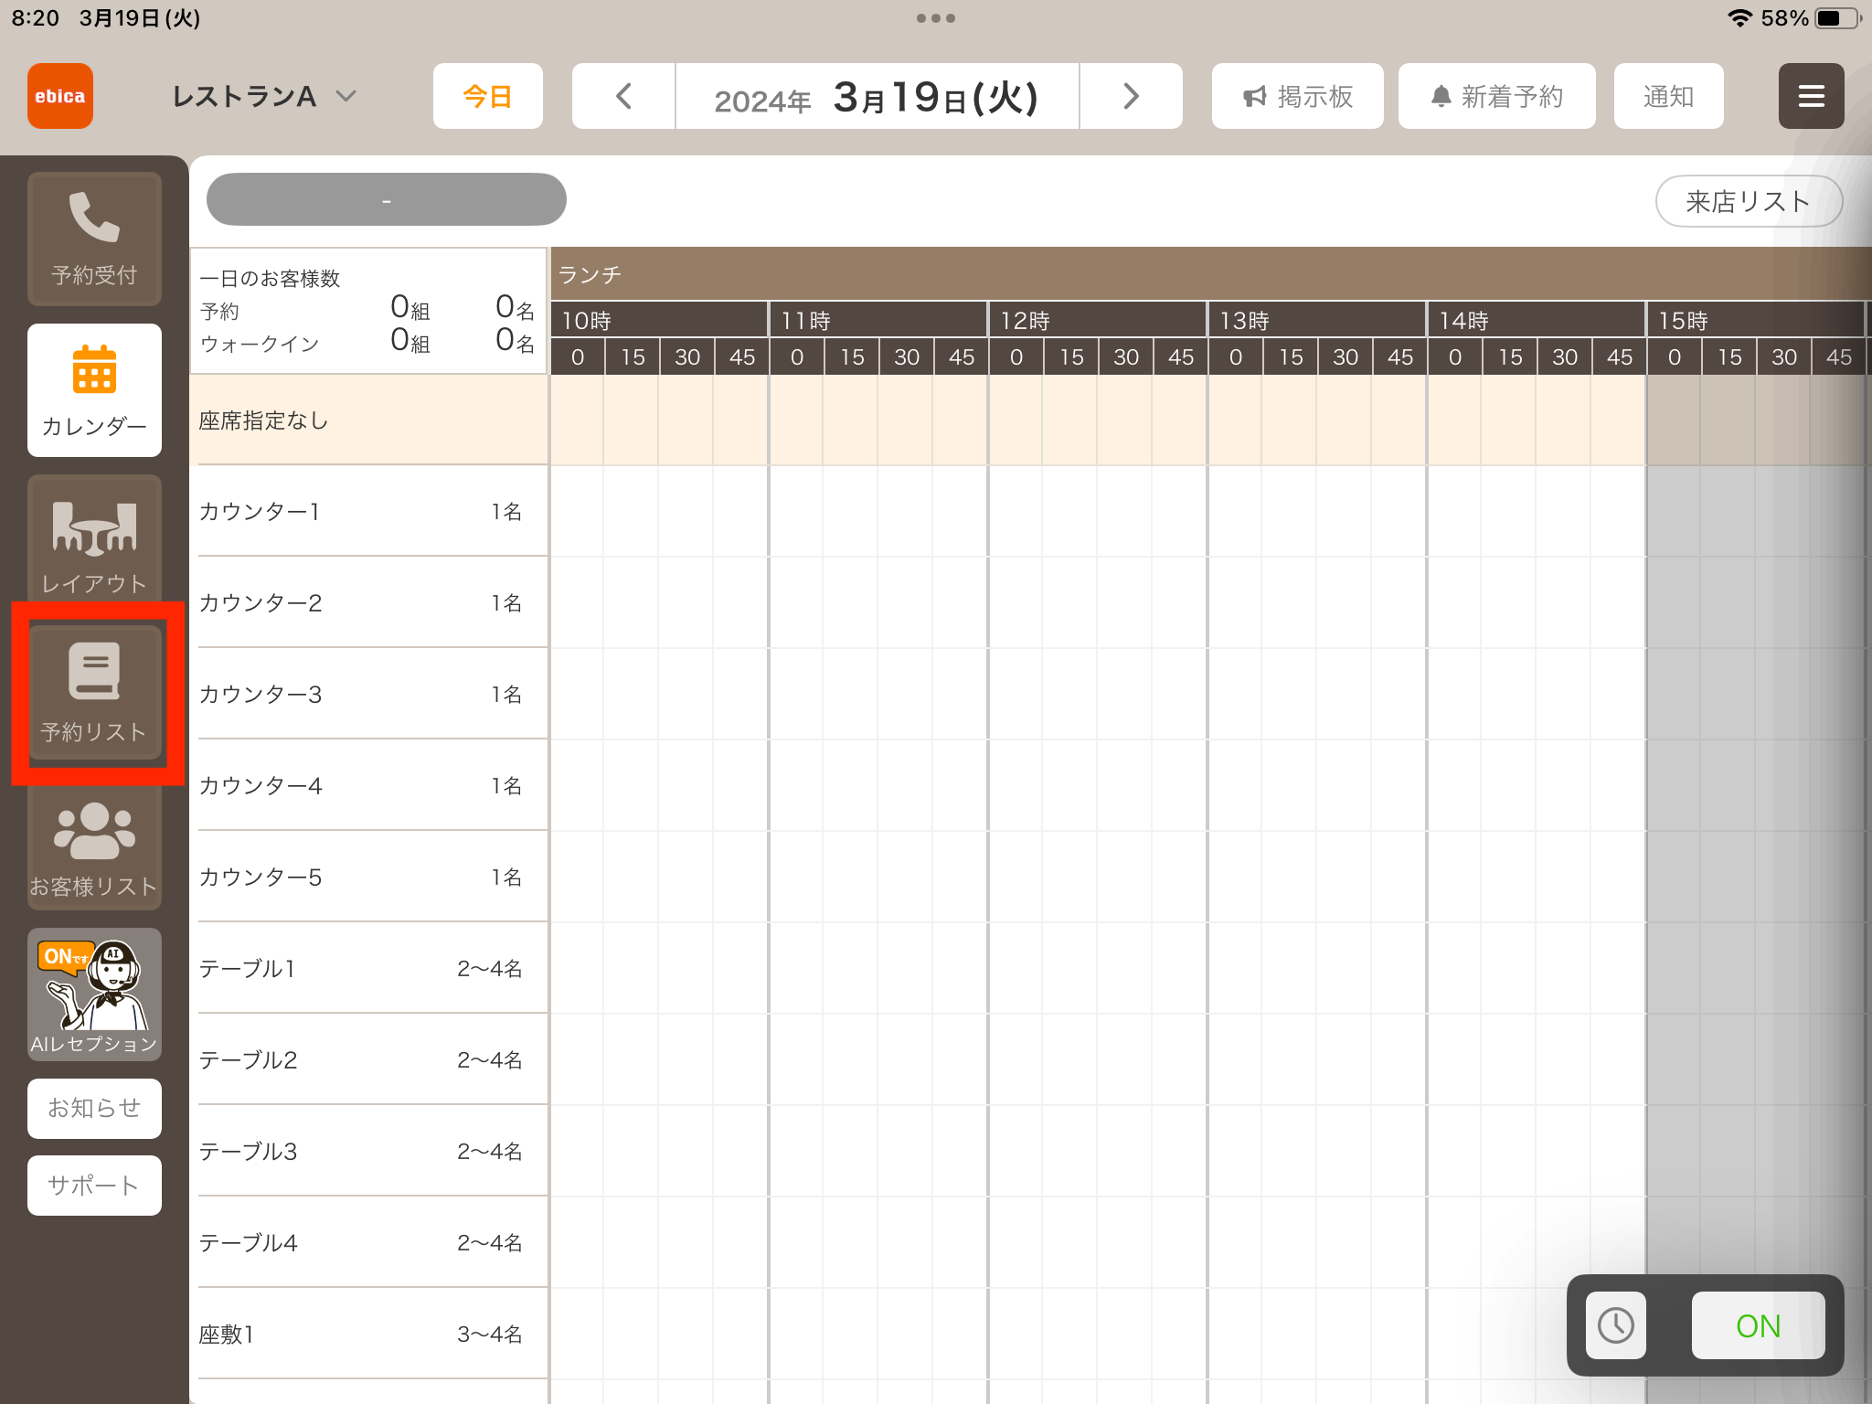Screen dimensions: 1872x1404
Task: Select the カウンター1 seat row
Action: (x=369, y=511)
